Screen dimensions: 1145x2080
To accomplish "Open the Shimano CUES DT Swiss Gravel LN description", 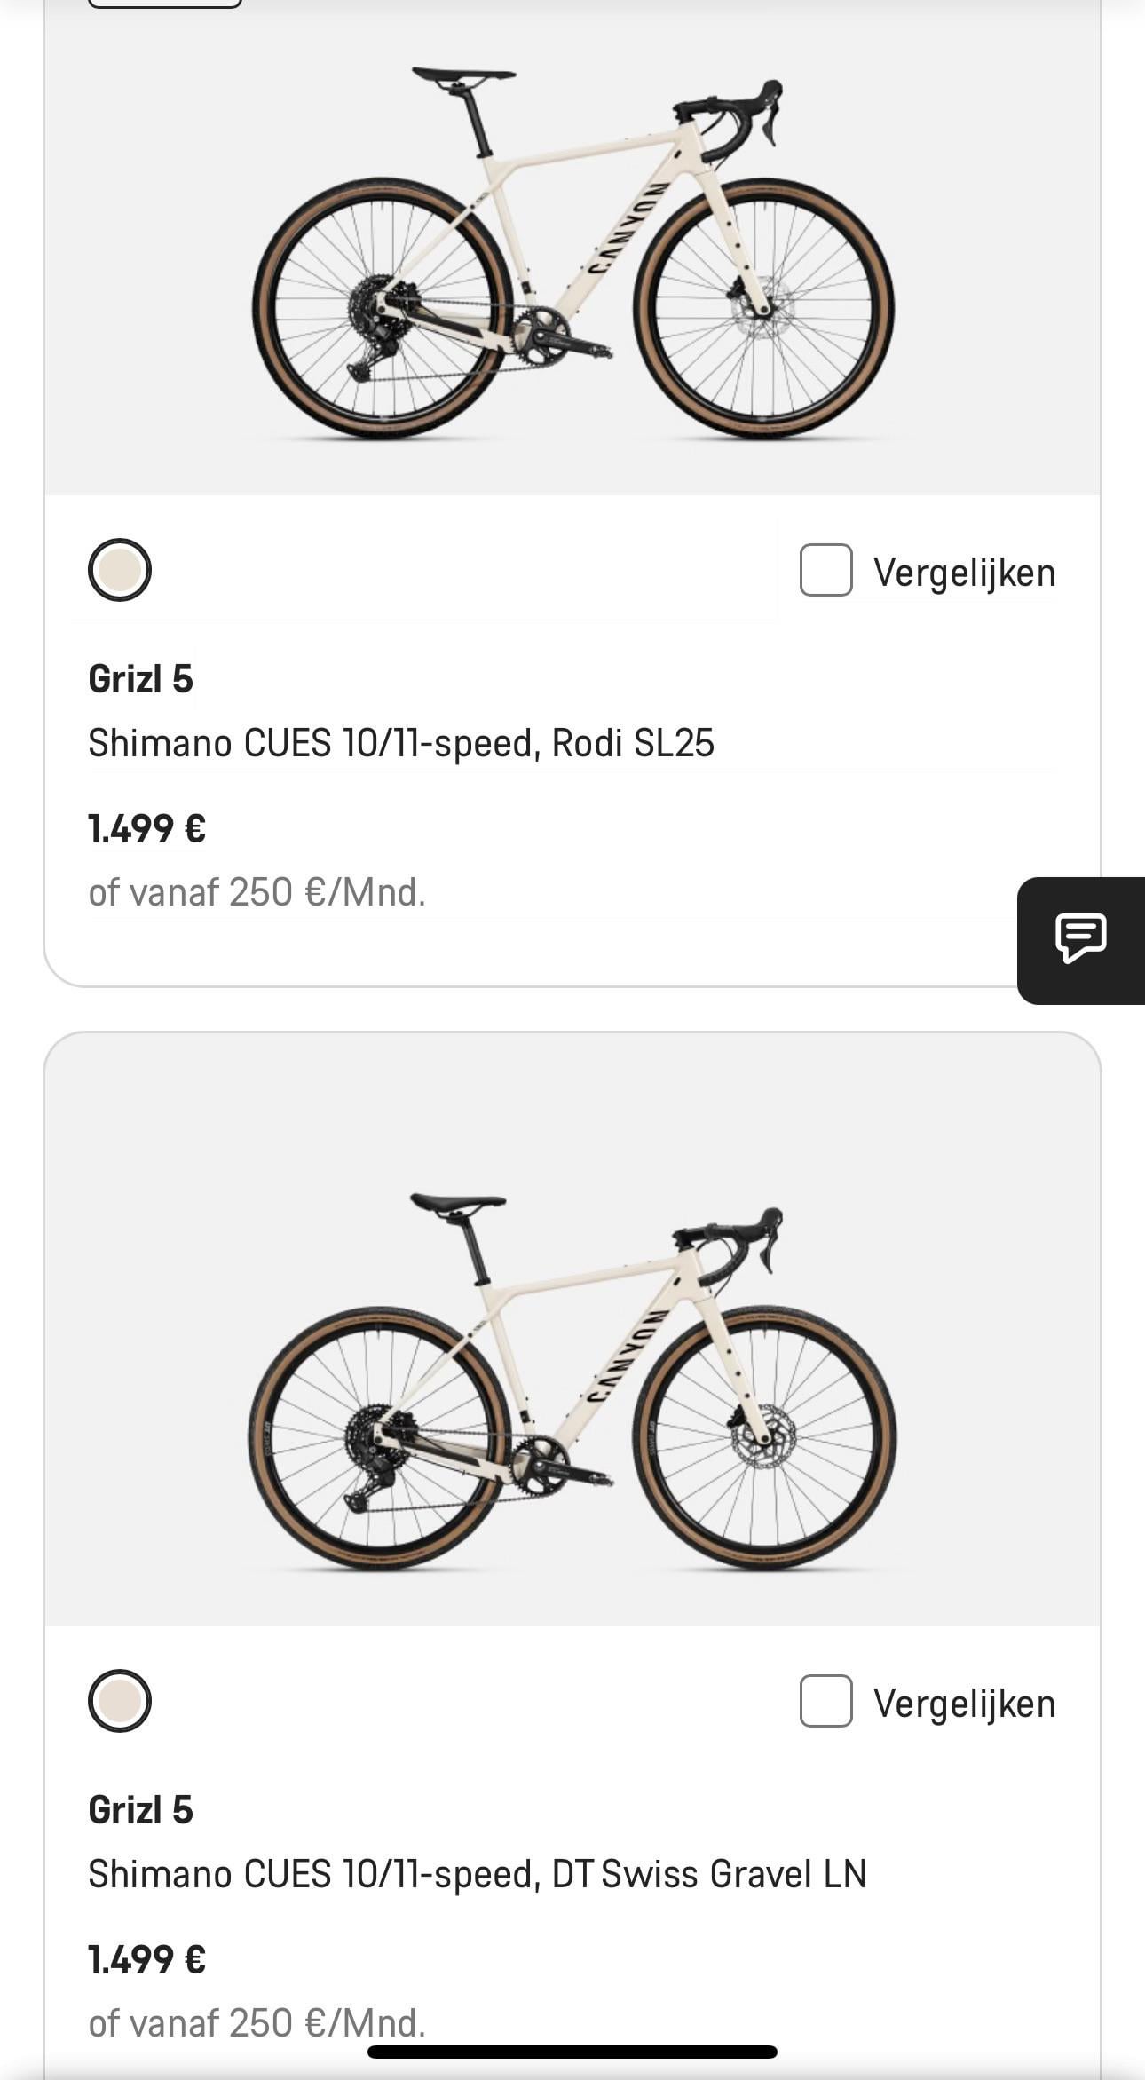I will 477,1874.
